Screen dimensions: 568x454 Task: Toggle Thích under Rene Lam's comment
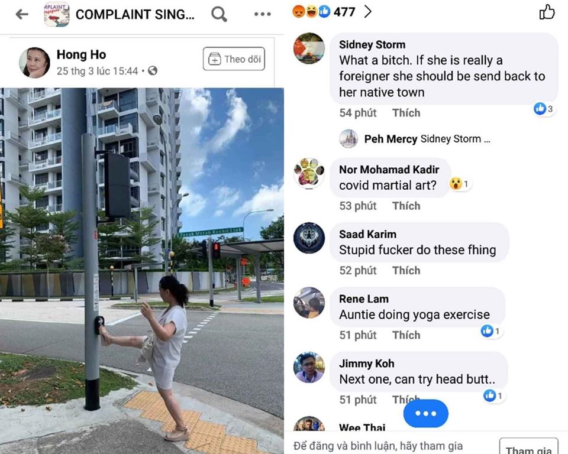pyautogui.click(x=406, y=335)
